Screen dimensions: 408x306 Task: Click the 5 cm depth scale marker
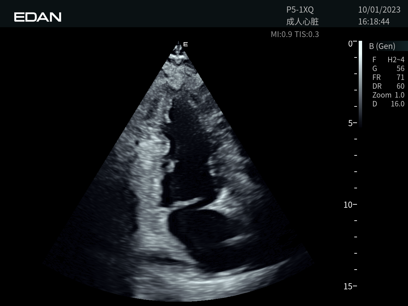(350, 123)
